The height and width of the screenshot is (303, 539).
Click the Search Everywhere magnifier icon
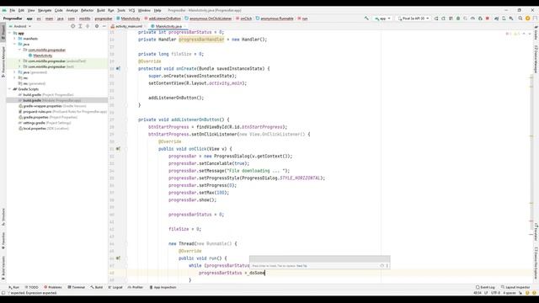tap(520, 19)
